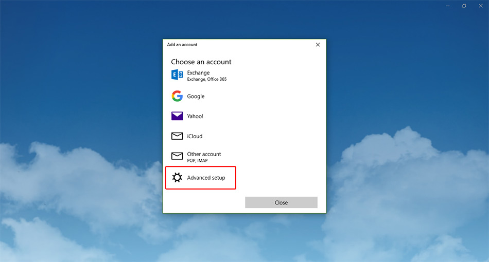Click the POP, IMAP subtitle text

pyautogui.click(x=197, y=161)
